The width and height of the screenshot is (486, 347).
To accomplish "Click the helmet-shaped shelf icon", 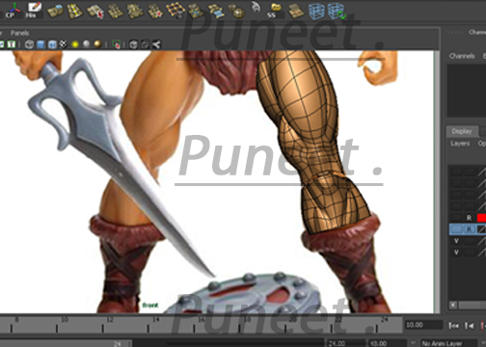I will (256, 7).
